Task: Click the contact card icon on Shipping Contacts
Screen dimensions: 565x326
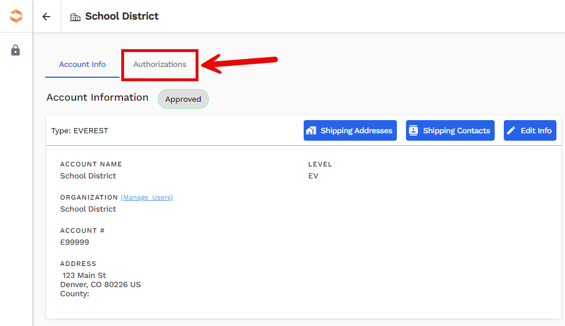Action: (x=413, y=130)
